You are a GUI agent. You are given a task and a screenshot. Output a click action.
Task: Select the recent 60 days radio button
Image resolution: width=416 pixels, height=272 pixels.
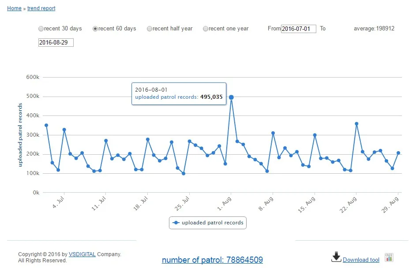tap(95, 29)
